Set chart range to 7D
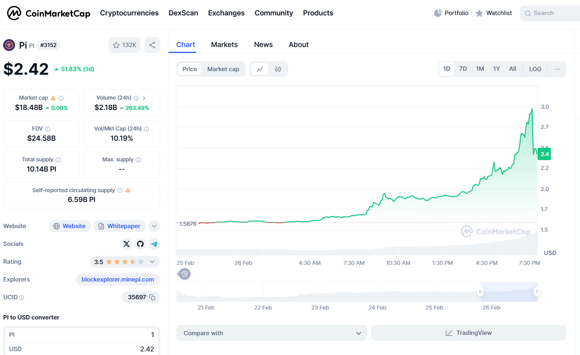Screen dimensions: 580x355 point(463,69)
